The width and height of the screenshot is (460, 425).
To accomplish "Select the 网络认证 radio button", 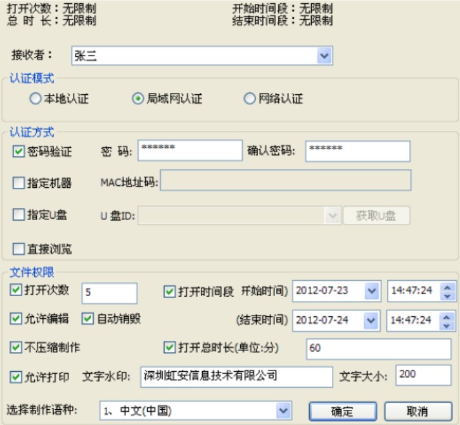I will pos(250,99).
